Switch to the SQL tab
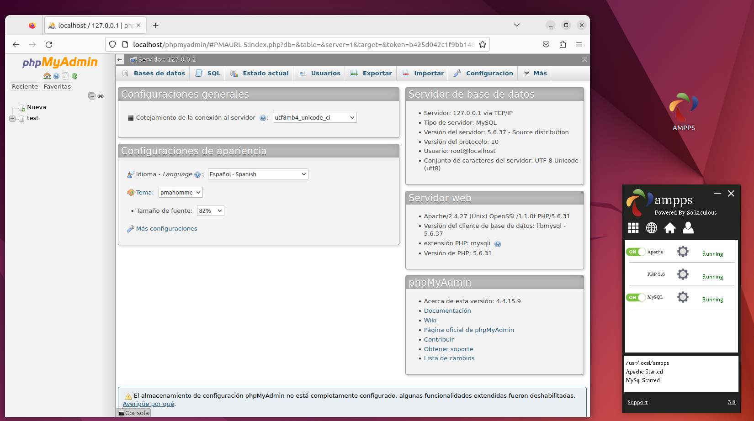Screen dimensions: 754x421 [x=208, y=73]
